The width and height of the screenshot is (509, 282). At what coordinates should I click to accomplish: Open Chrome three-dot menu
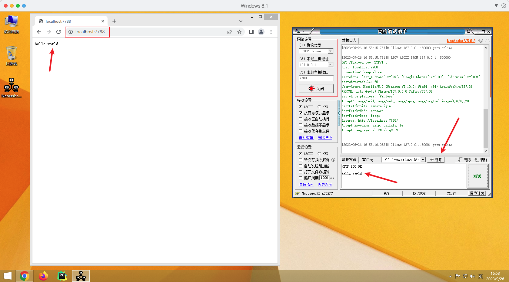[x=271, y=32]
